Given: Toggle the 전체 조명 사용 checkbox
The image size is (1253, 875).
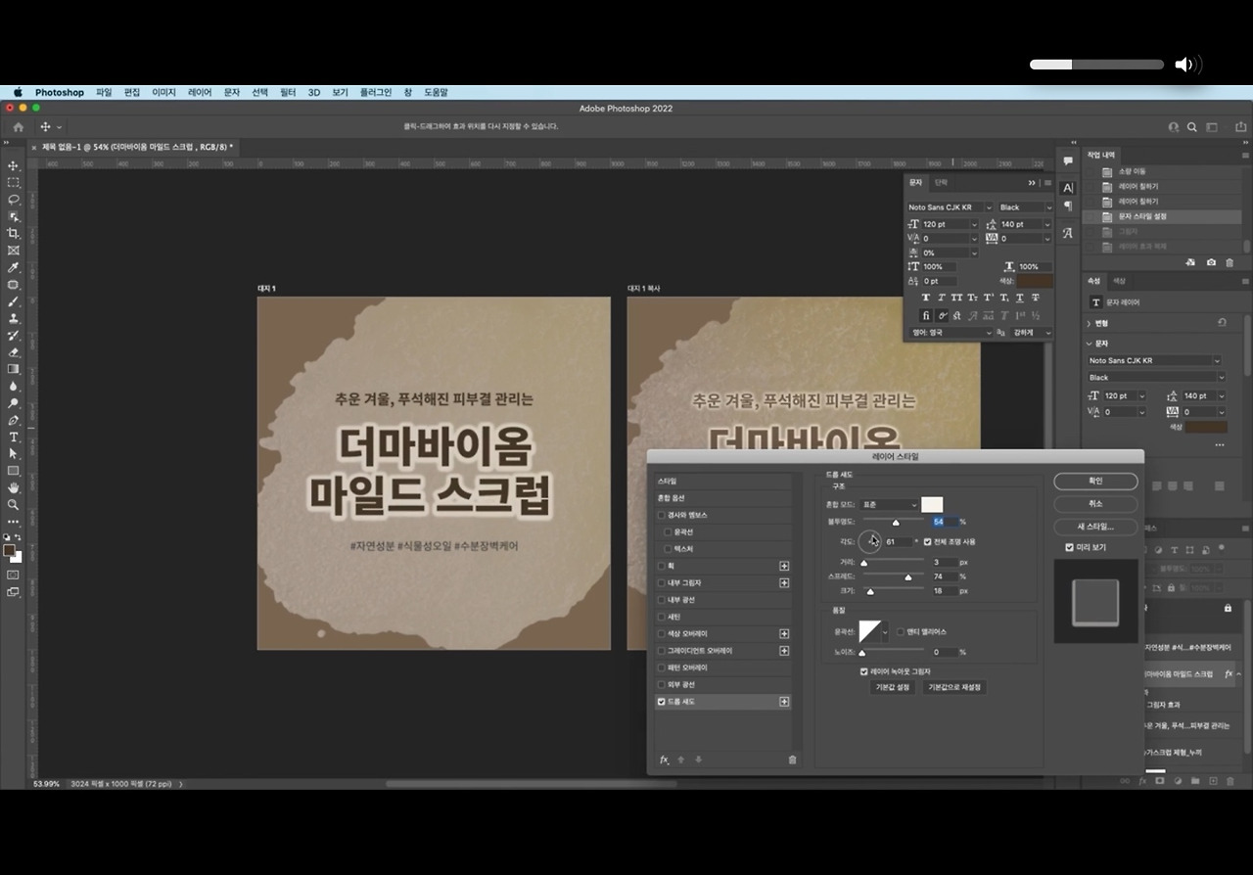Looking at the screenshot, I should click(927, 541).
